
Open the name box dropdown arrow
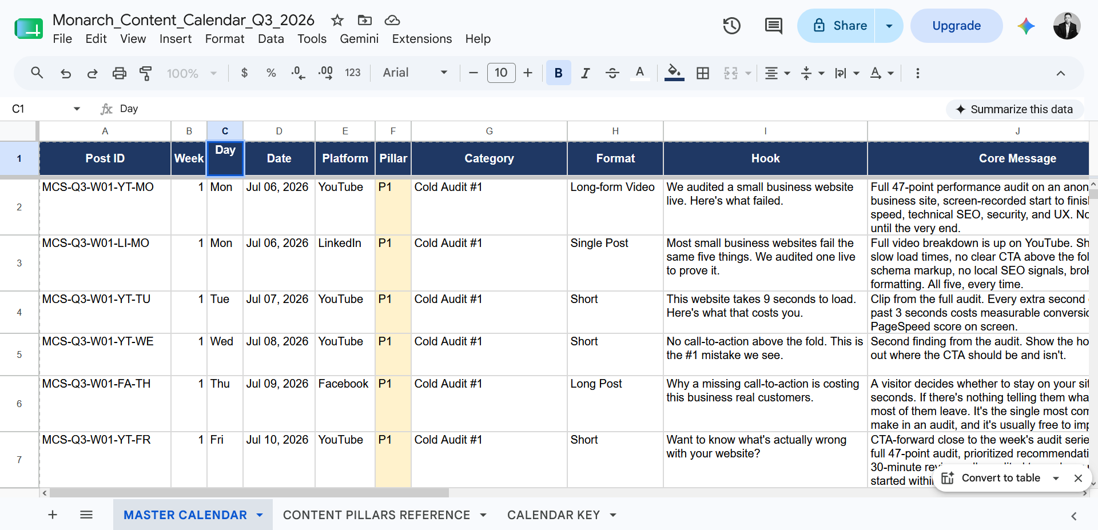(77, 109)
